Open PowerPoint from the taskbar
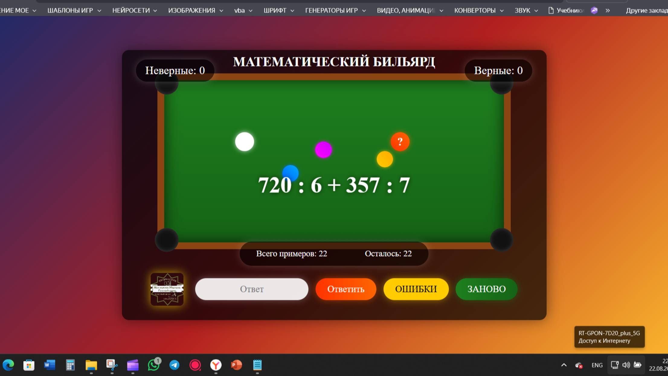This screenshot has width=668, height=376. pyautogui.click(x=236, y=365)
